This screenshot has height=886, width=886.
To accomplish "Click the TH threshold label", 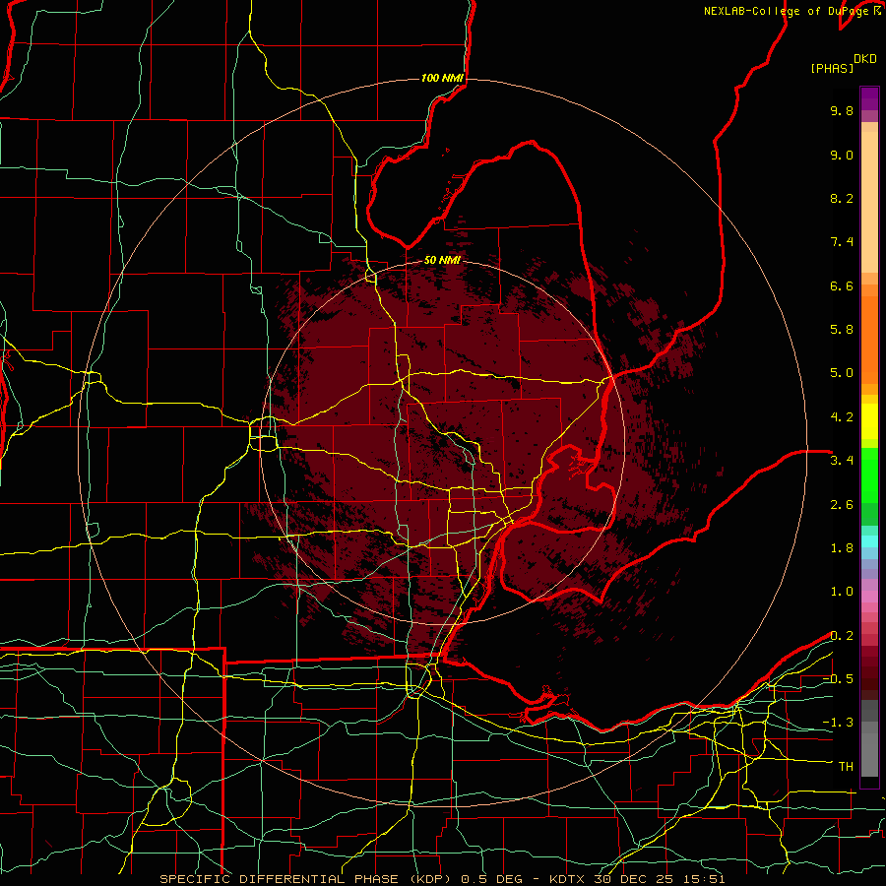I will coord(846,767).
